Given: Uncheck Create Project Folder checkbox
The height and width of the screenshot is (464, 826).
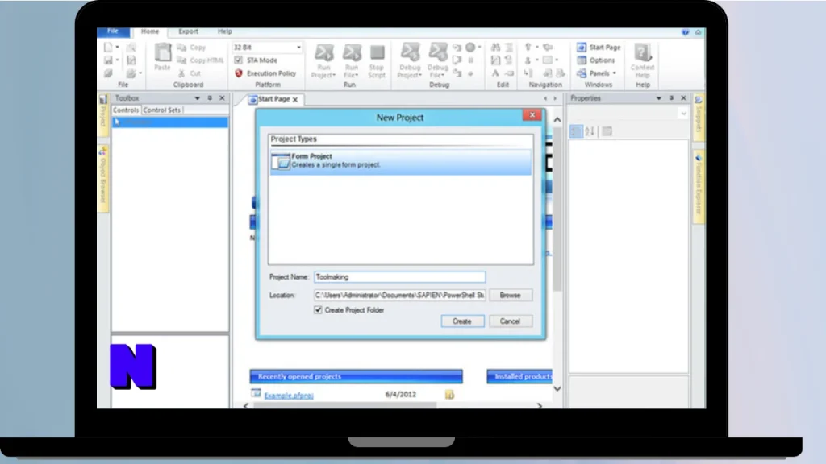Looking at the screenshot, I should coord(318,310).
